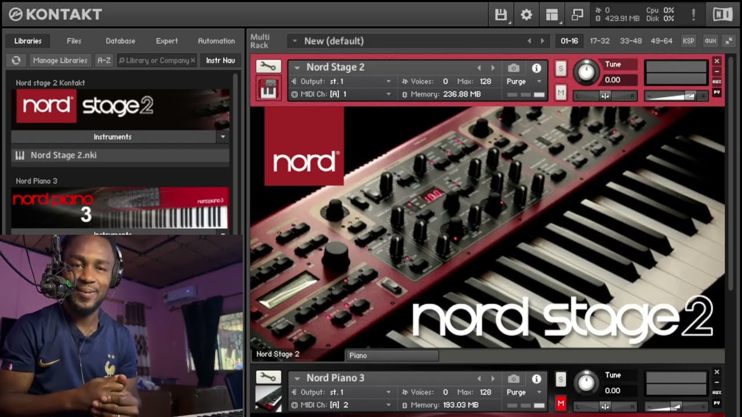Open Nord Stage 2 wrench edit mode
Viewport: 742px width, 417px height.
268,67
